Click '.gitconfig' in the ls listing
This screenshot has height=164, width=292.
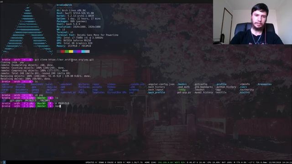[200, 84]
